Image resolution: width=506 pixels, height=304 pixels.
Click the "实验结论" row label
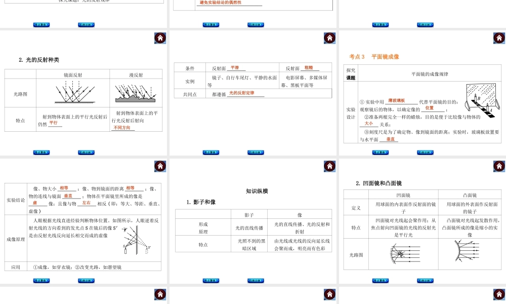[x=16, y=200]
